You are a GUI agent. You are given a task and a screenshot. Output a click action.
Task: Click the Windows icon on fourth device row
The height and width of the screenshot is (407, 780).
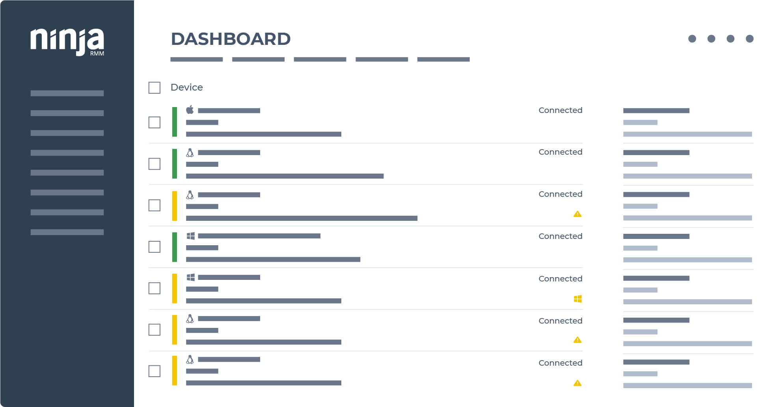191,236
